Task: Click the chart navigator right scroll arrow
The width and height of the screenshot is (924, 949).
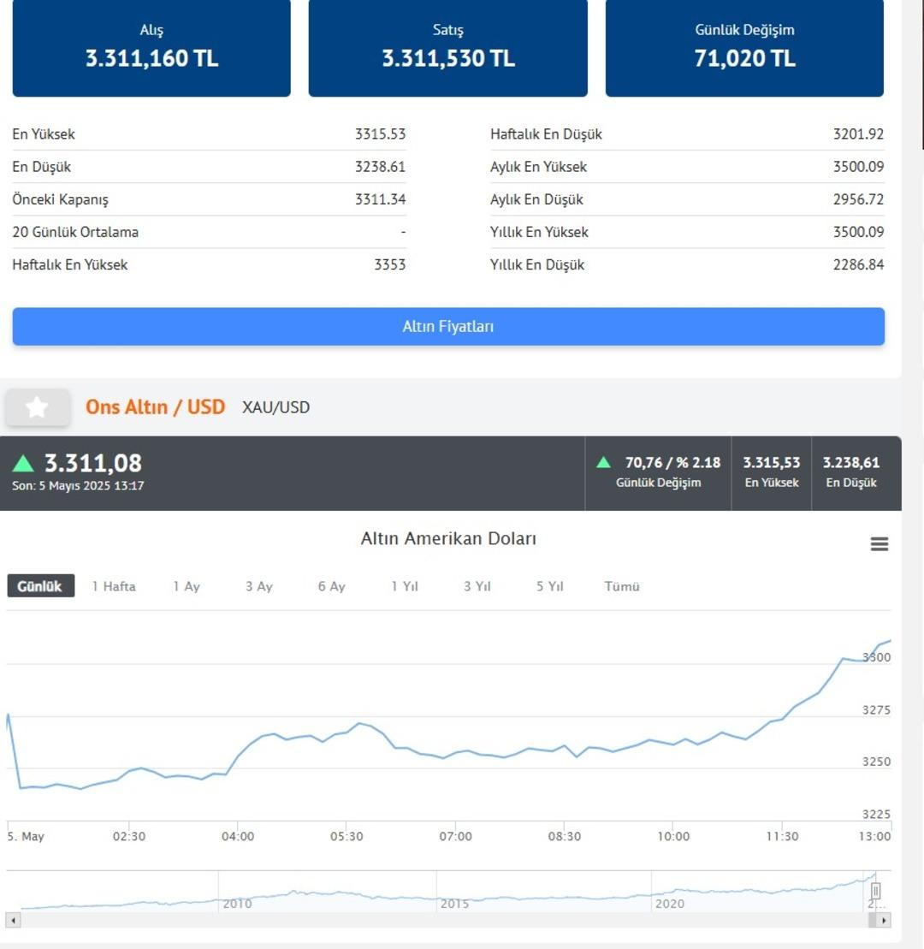Action: (884, 920)
